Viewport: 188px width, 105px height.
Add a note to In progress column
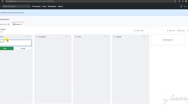tap(66, 37)
